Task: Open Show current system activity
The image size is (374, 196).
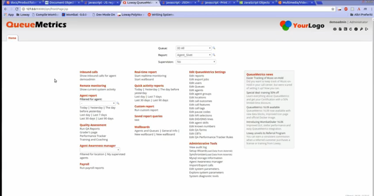Action: click(x=98, y=90)
